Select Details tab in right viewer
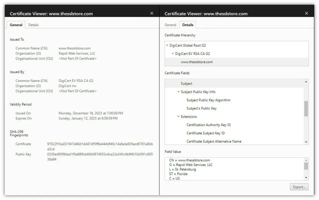 coord(188,25)
